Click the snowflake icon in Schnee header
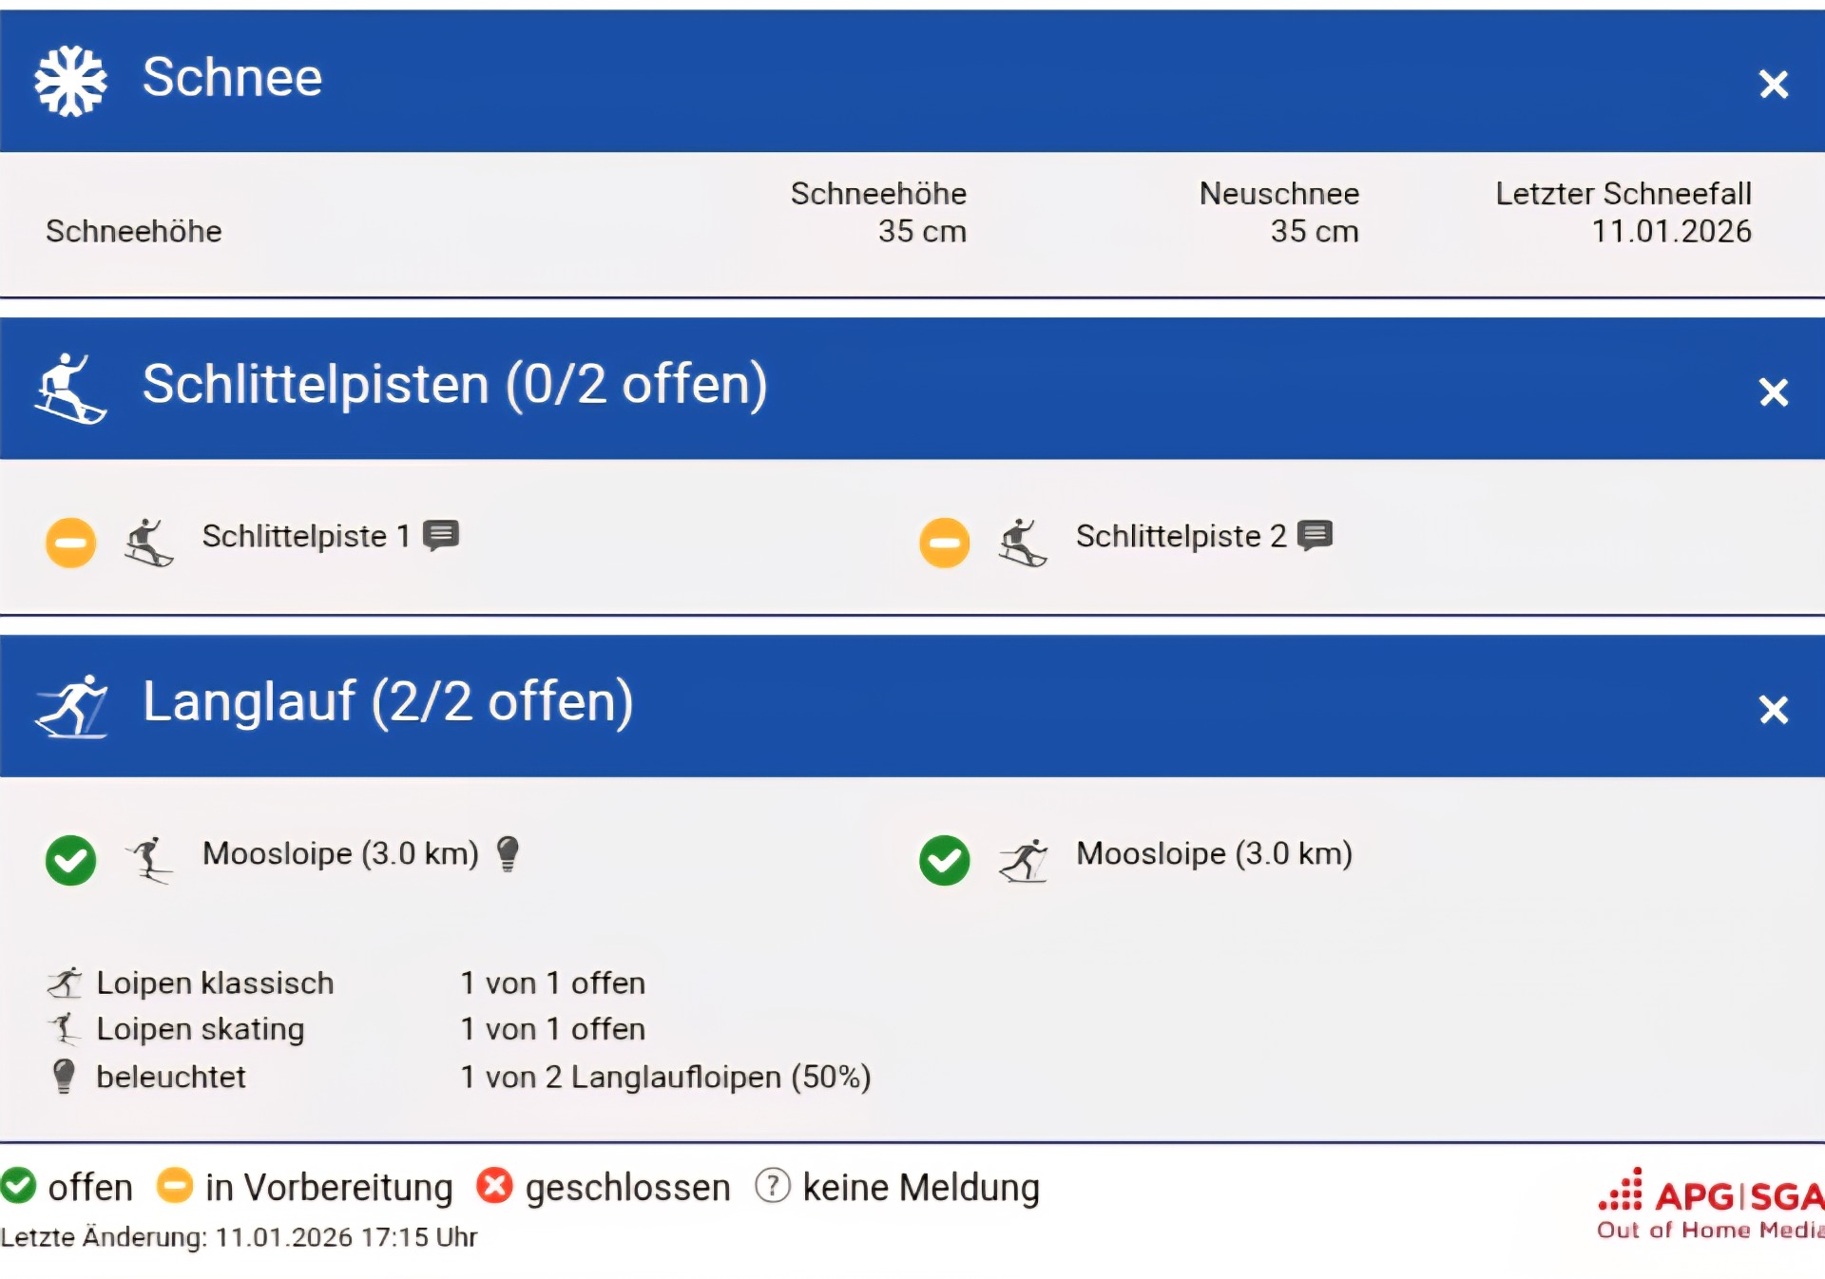 (x=70, y=81)
